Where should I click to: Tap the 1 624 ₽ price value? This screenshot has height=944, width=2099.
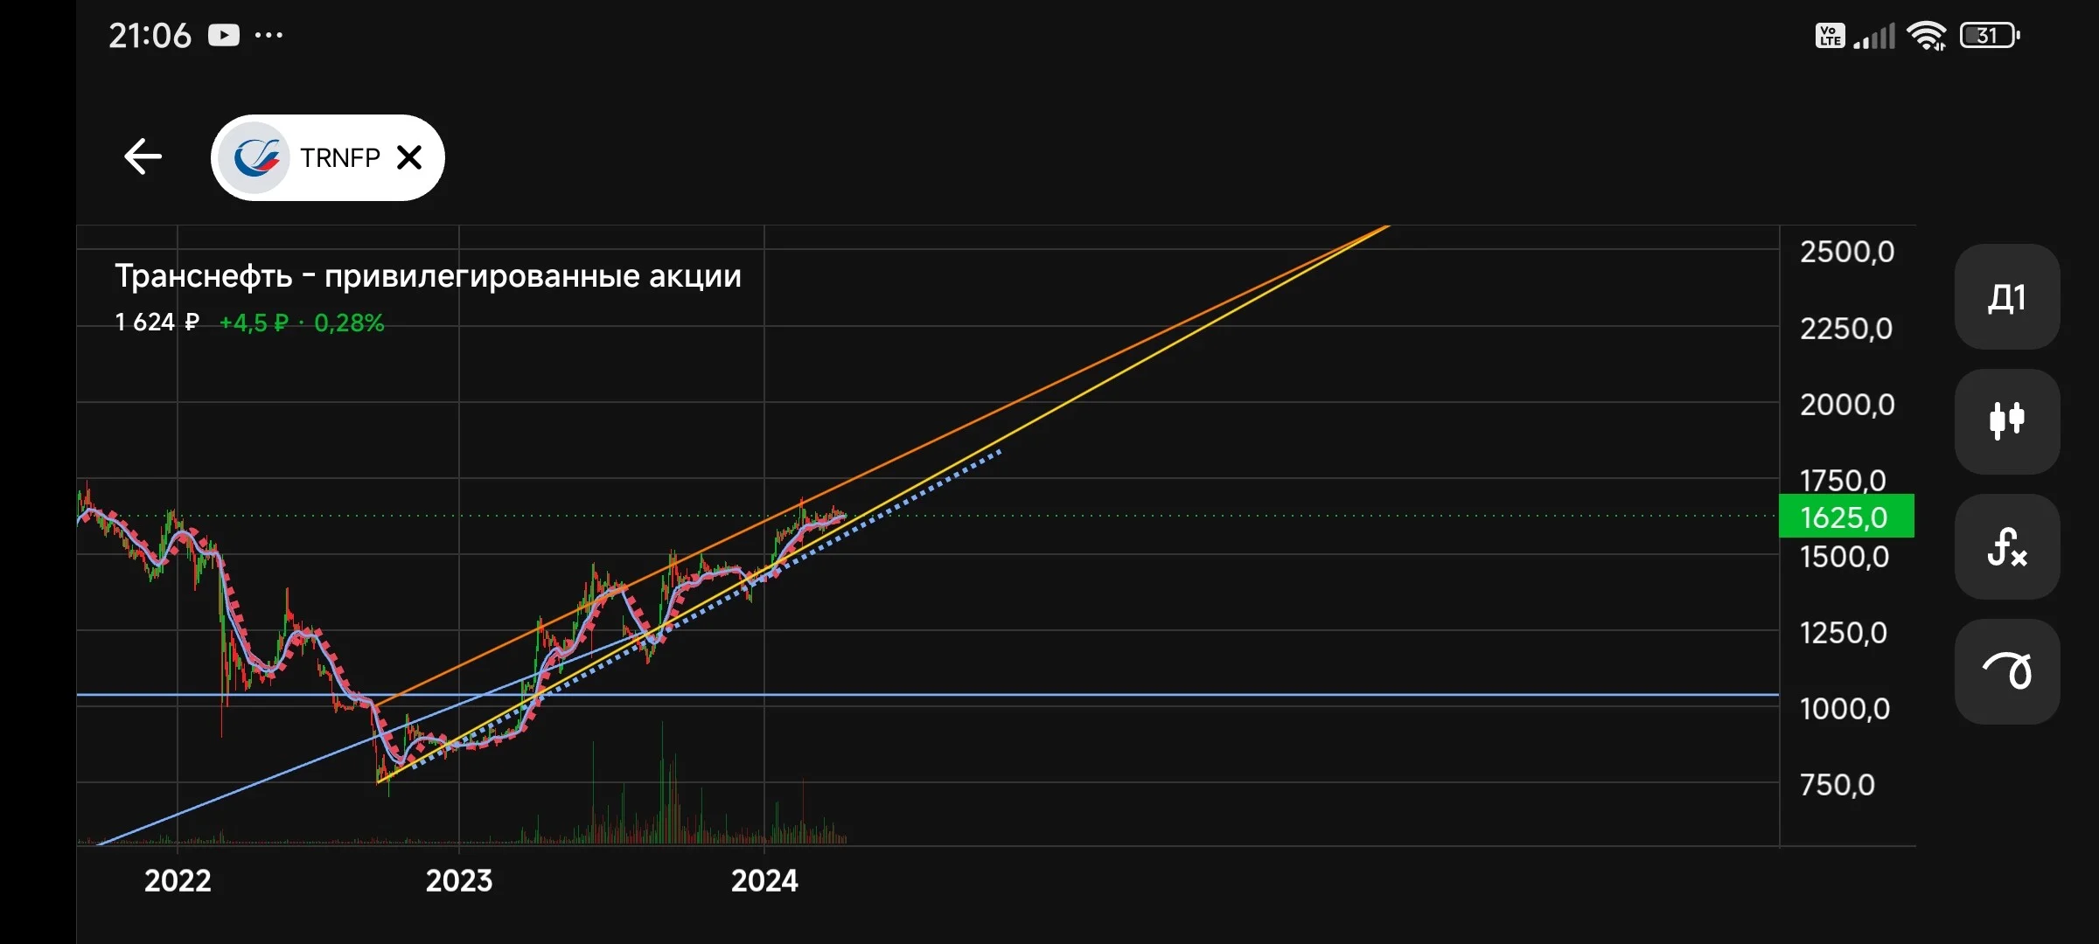click(x=157, y=323)
